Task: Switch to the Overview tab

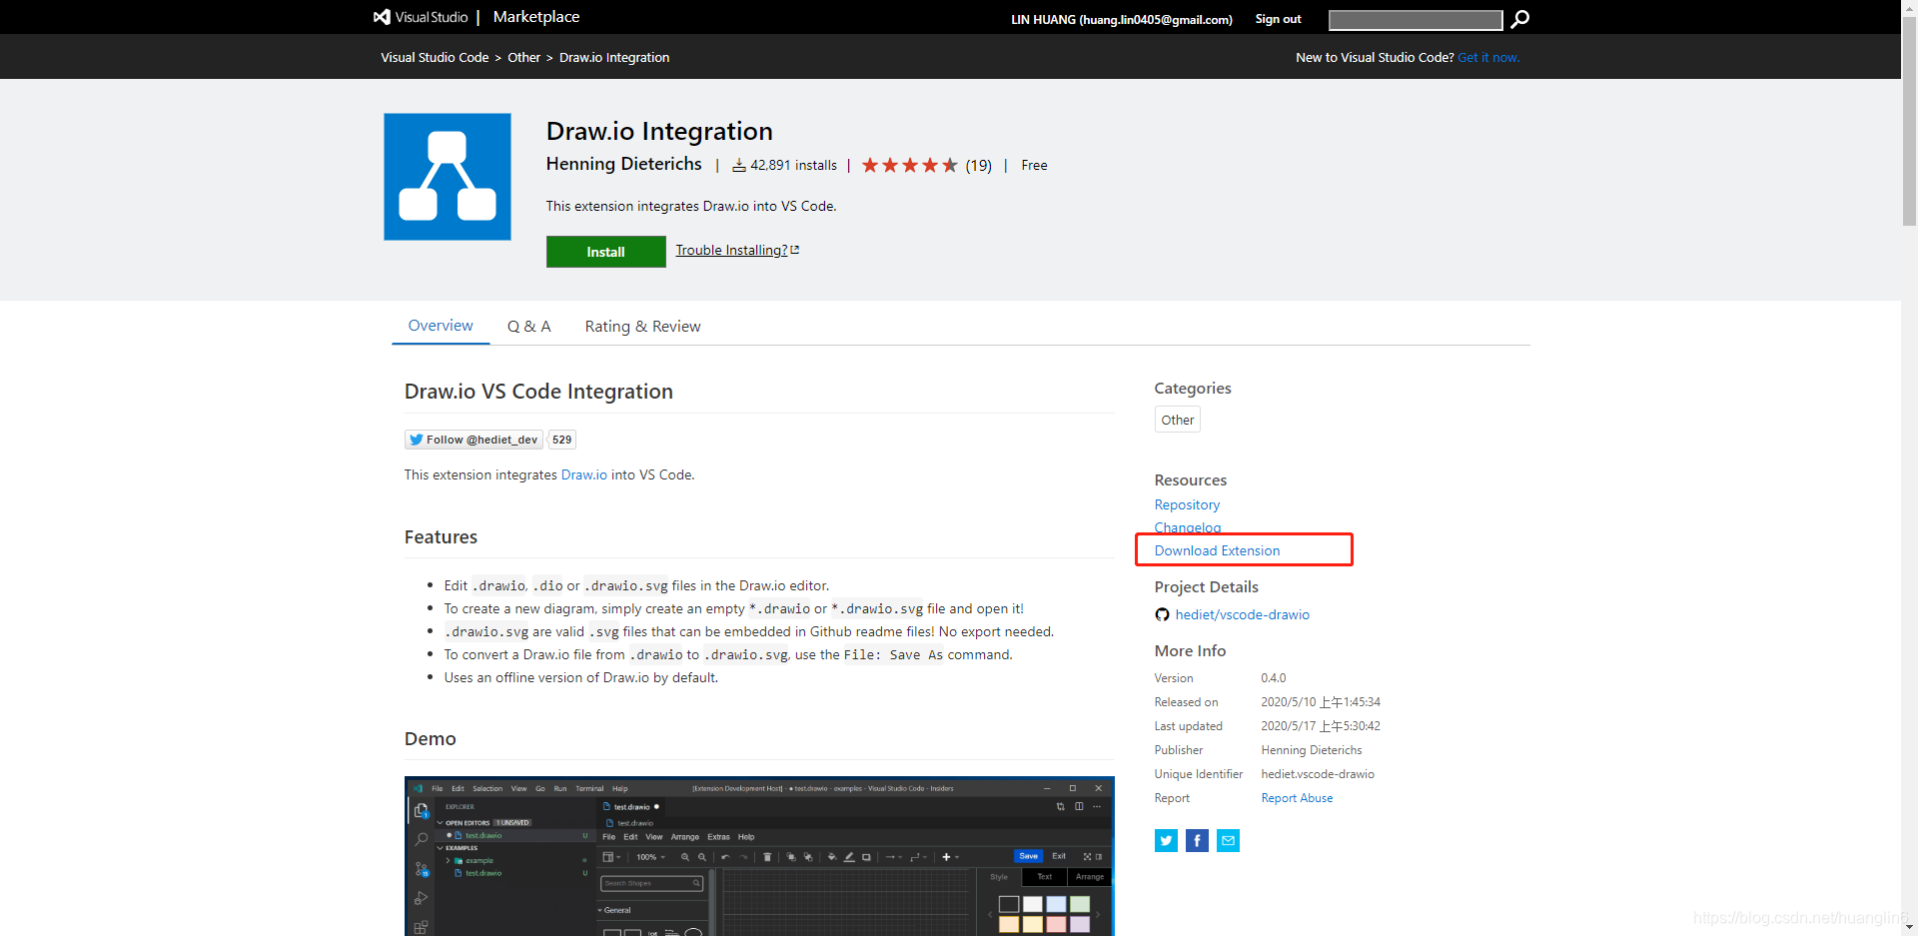Action: tap(441, 326)
